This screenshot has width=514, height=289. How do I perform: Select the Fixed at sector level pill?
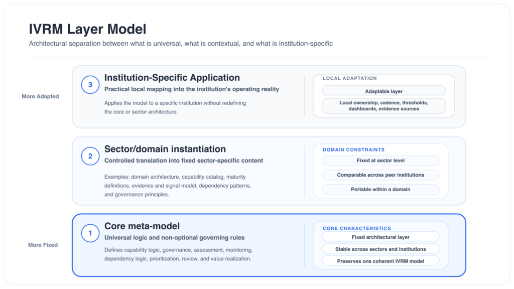point(380,161)
